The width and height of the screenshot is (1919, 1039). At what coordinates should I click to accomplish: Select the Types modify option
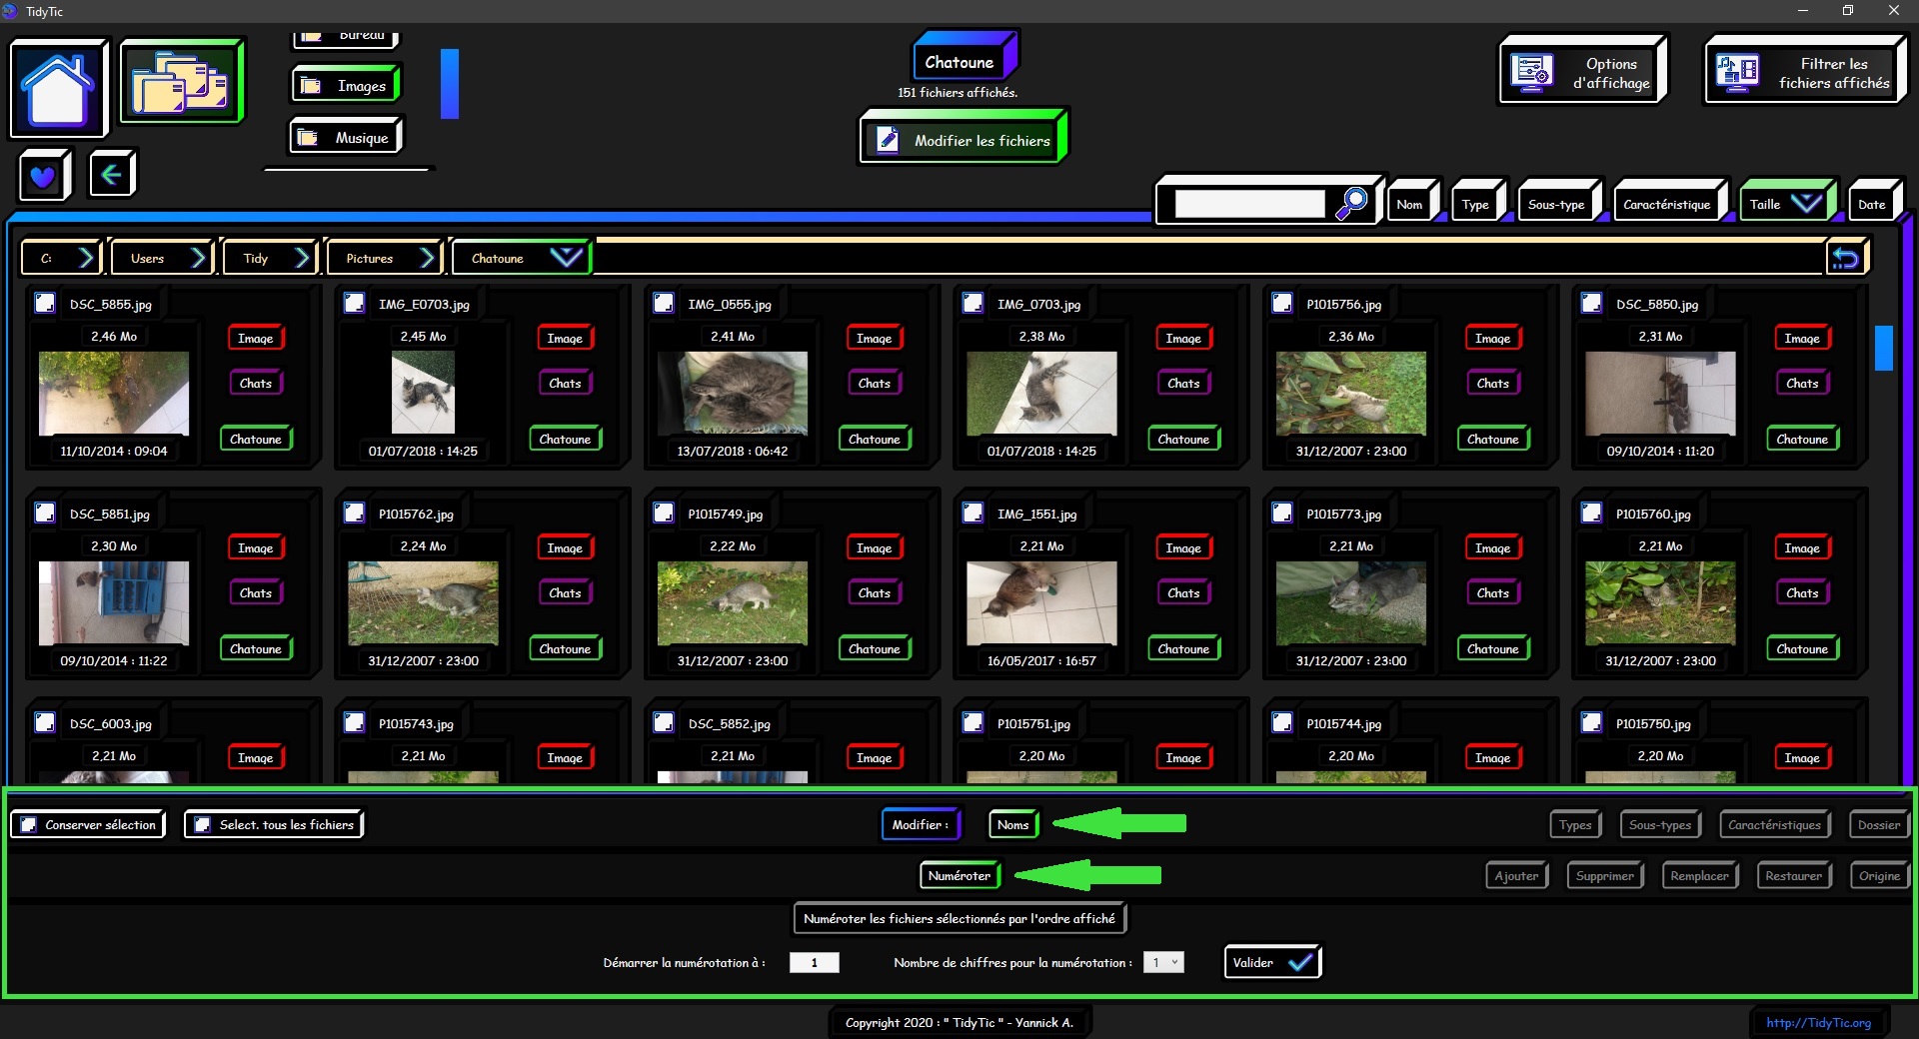point(1575,824)
